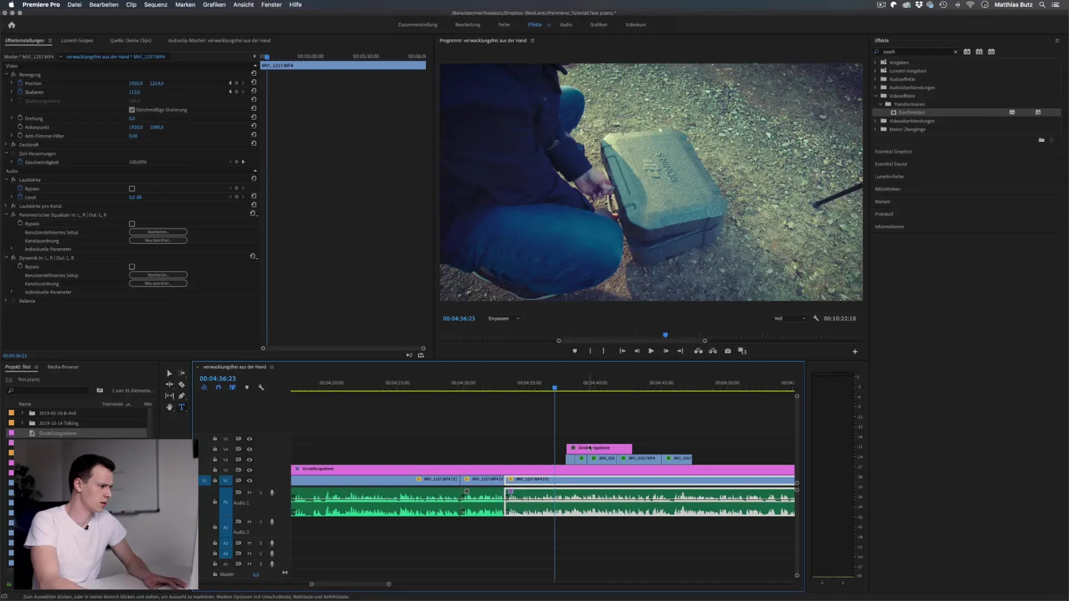
Task: Open Essential Graphics panel
Action: pos(893,151)
